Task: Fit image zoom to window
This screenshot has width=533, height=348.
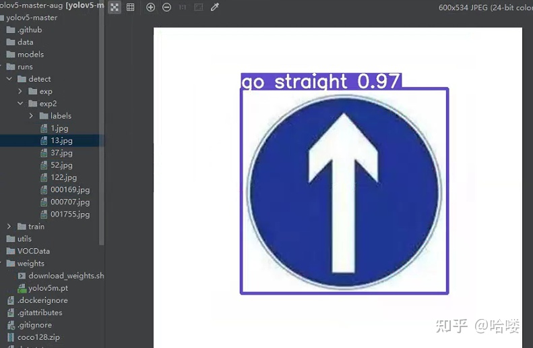Action: pyautogui.click(x=199, y=7)
